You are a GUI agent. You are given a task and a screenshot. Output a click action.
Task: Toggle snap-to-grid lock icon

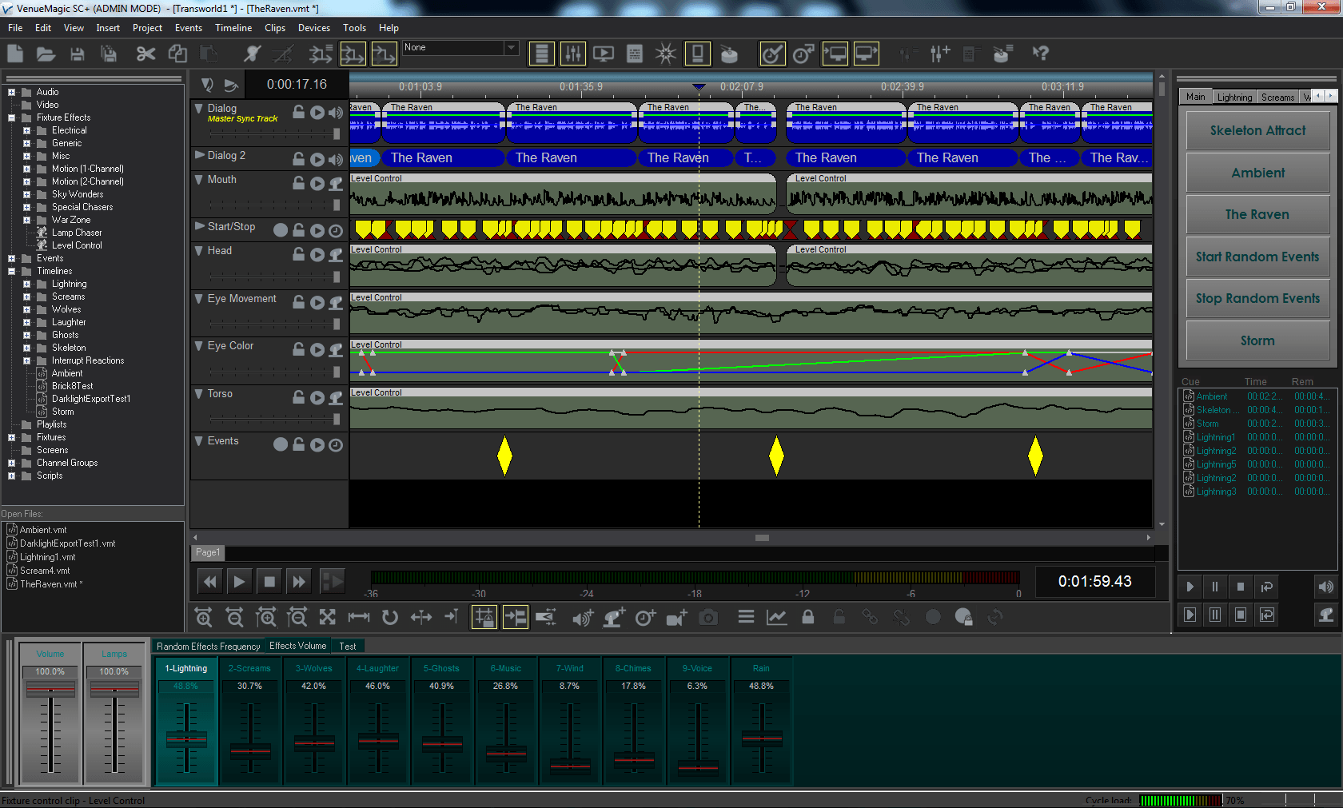[x=484, y=617]
